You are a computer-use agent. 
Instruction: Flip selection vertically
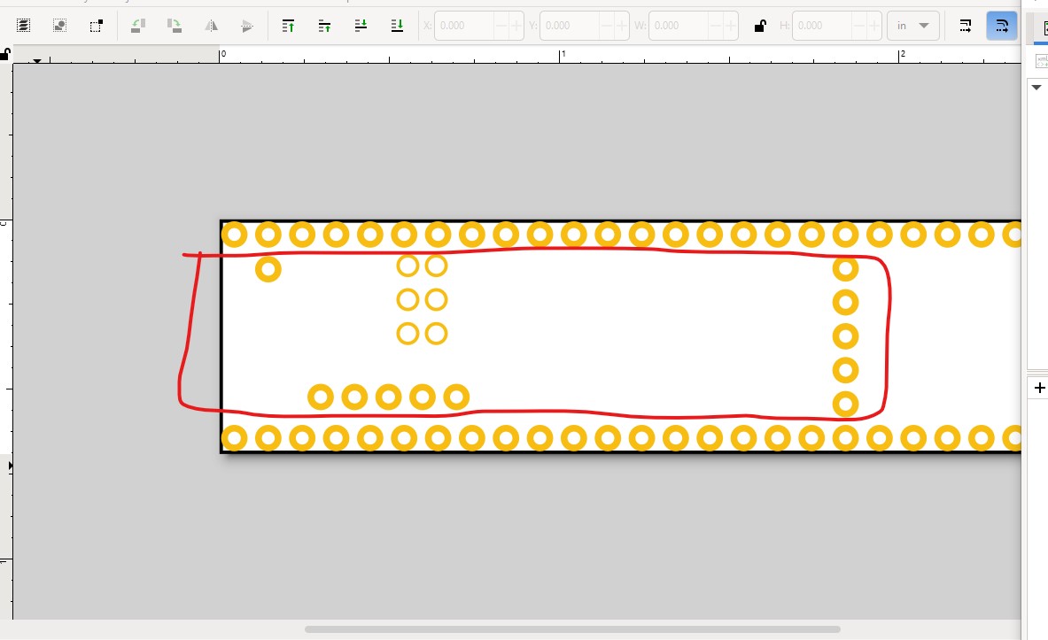pos(247,26)
